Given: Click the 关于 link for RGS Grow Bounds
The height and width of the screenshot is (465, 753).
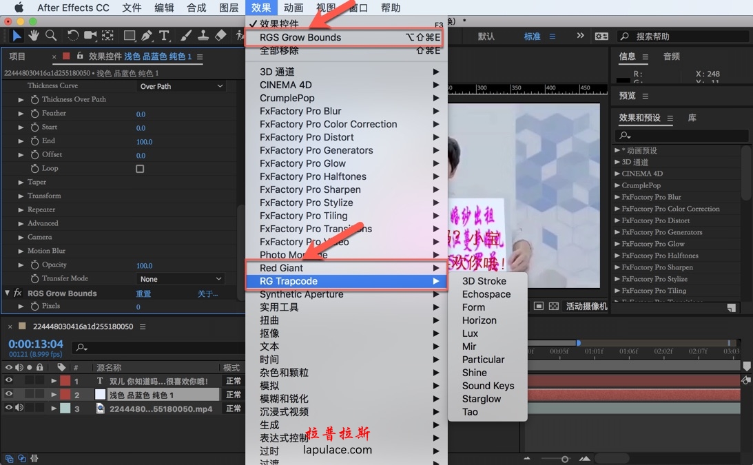Looking at the screenshot, I should point(207,293).
